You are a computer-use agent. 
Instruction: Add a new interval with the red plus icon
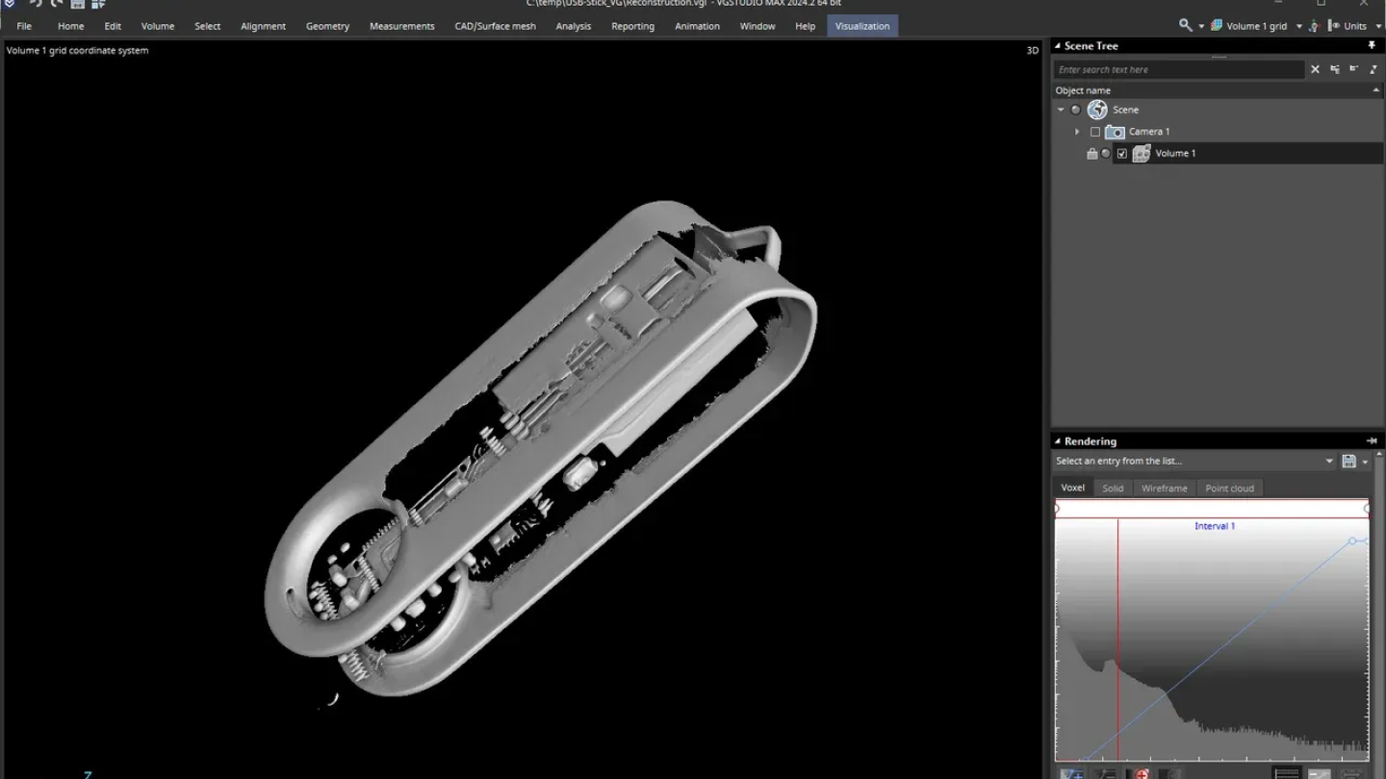[x=1141, y=773]
